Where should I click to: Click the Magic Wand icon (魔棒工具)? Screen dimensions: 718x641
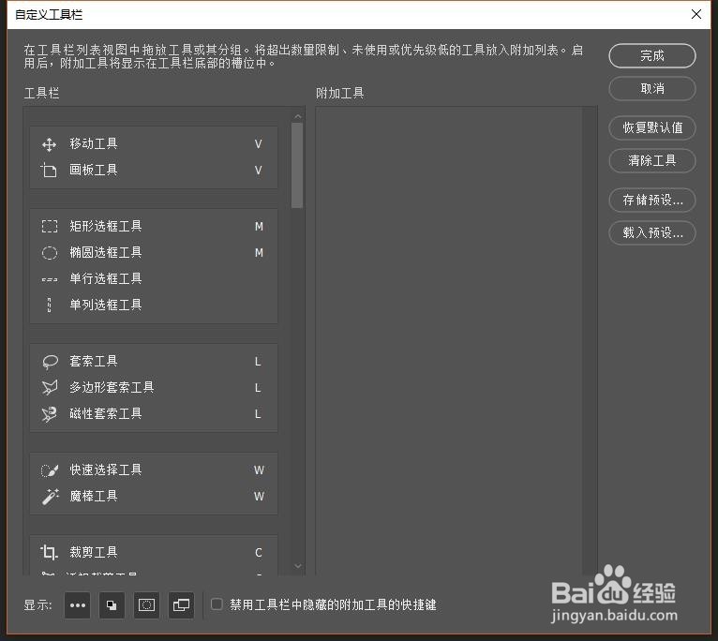pos(51,497)
